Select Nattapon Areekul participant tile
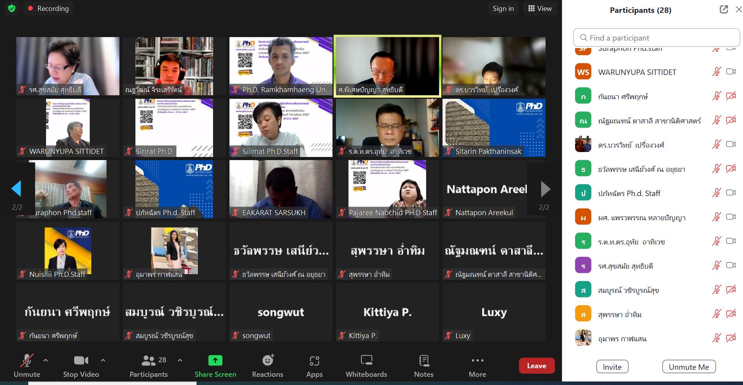This screenshot has height=385, width=743. (x=494, y=189)
